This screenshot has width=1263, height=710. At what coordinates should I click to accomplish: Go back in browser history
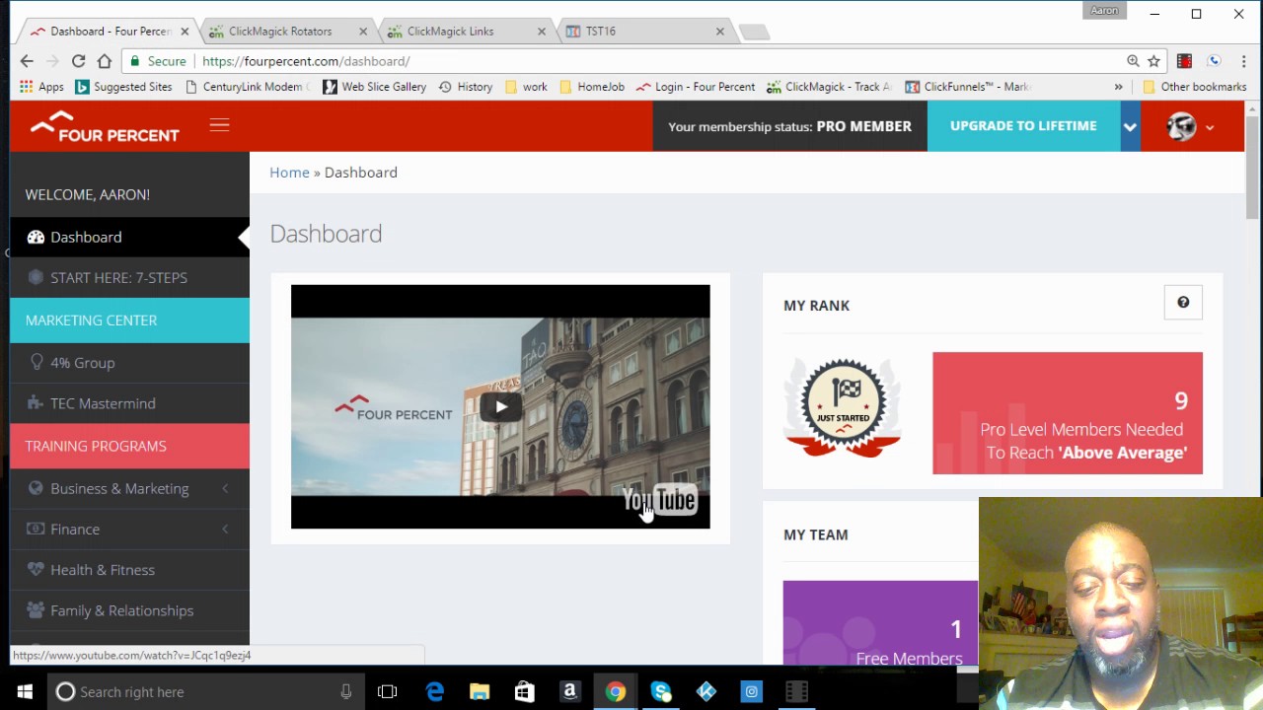[27, 61]
